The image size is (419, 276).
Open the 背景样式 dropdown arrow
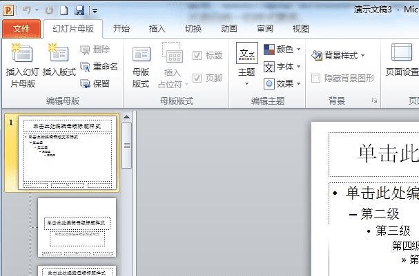coord(363,56)
